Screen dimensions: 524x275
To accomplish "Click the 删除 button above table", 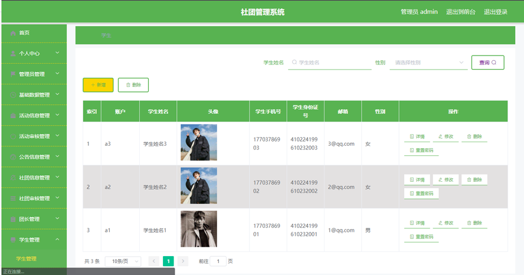I will pyautogui.click(x=133, y=85).
